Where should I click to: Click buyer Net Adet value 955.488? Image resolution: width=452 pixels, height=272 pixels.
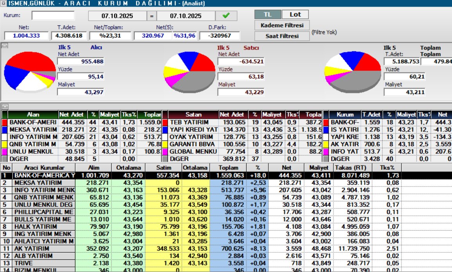tap(81, 61)
